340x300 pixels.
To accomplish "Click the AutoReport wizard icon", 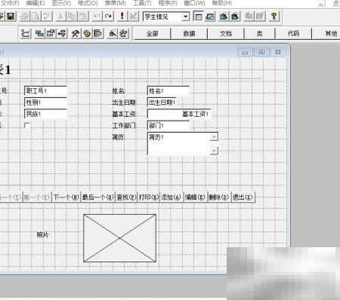I will point(260,17).
